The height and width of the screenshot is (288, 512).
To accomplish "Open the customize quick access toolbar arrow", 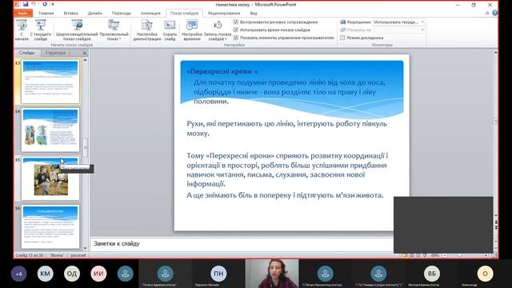I will tap(53, 5).
